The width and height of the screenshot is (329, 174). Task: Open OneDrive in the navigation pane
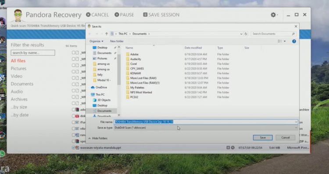101,87
